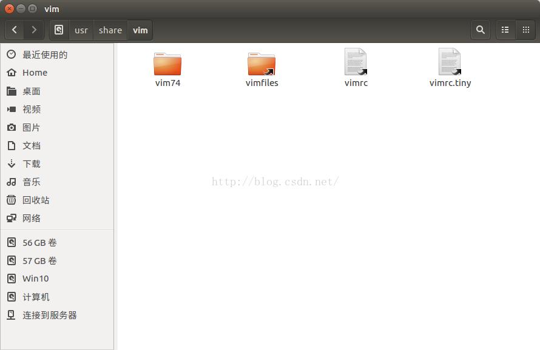Image resolution: width=540 pixels, height=350 pixels.
Task: Click the drive icon beside 57 GB 卷
Action: tap(12, 260)
